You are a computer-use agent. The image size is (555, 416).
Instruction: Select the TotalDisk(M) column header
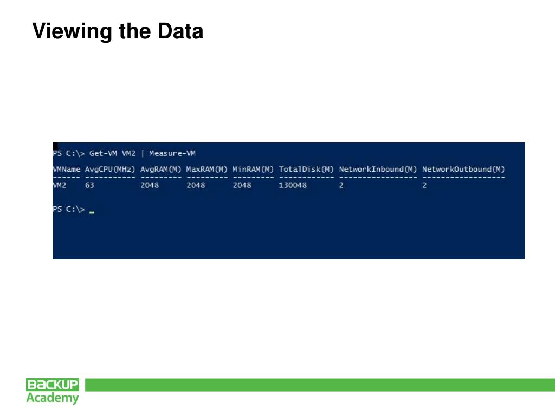pos(306,170)
